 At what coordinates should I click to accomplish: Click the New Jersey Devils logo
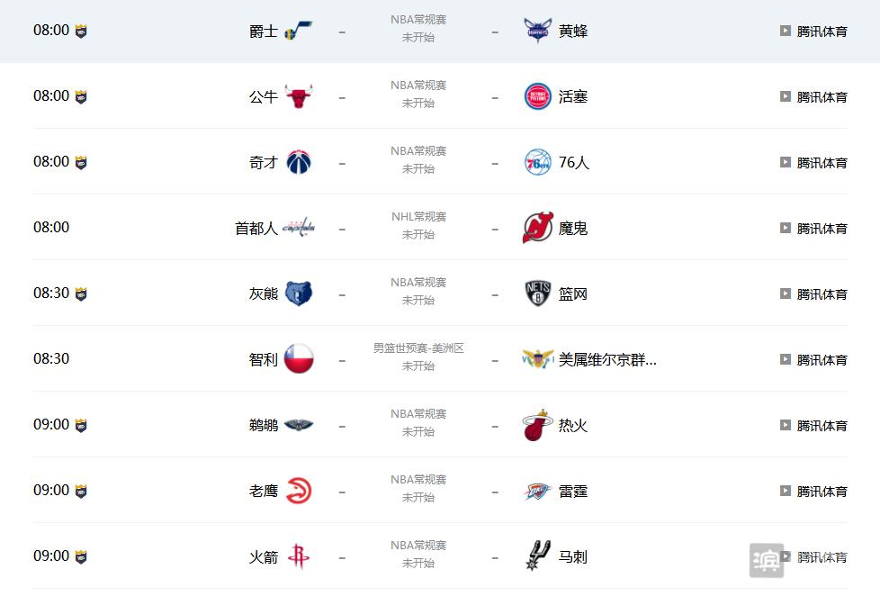click(x=538, y=228)
